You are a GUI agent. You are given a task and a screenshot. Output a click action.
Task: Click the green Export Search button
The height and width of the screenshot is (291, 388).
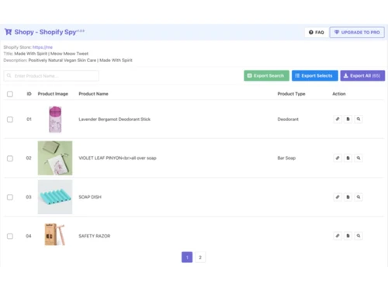click(x=266, y=75)
